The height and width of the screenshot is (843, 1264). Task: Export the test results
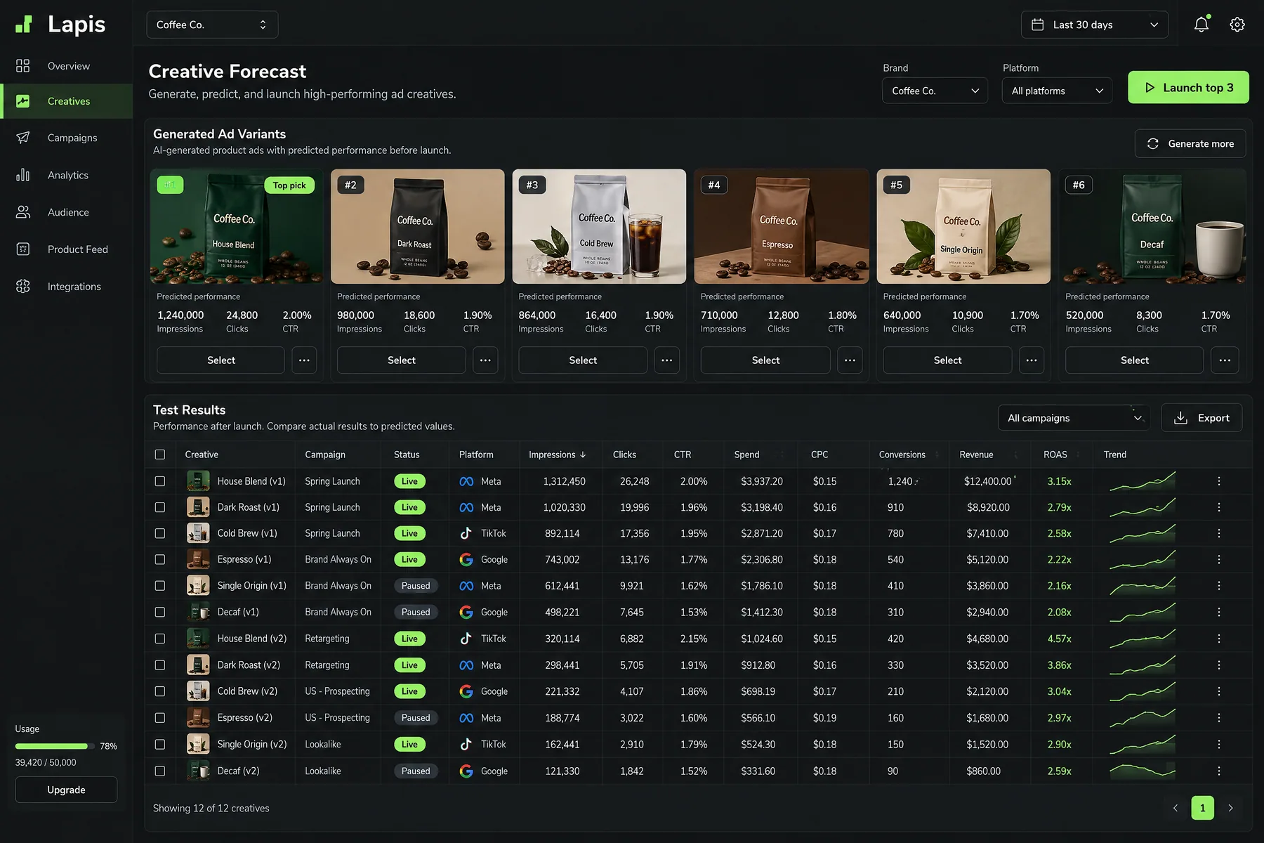(x=1202, y=418)
